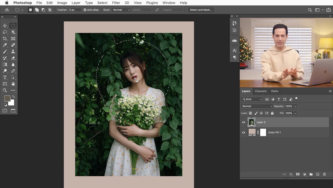
Task: Click the Add layer mask icon
Action: [297, 174]
